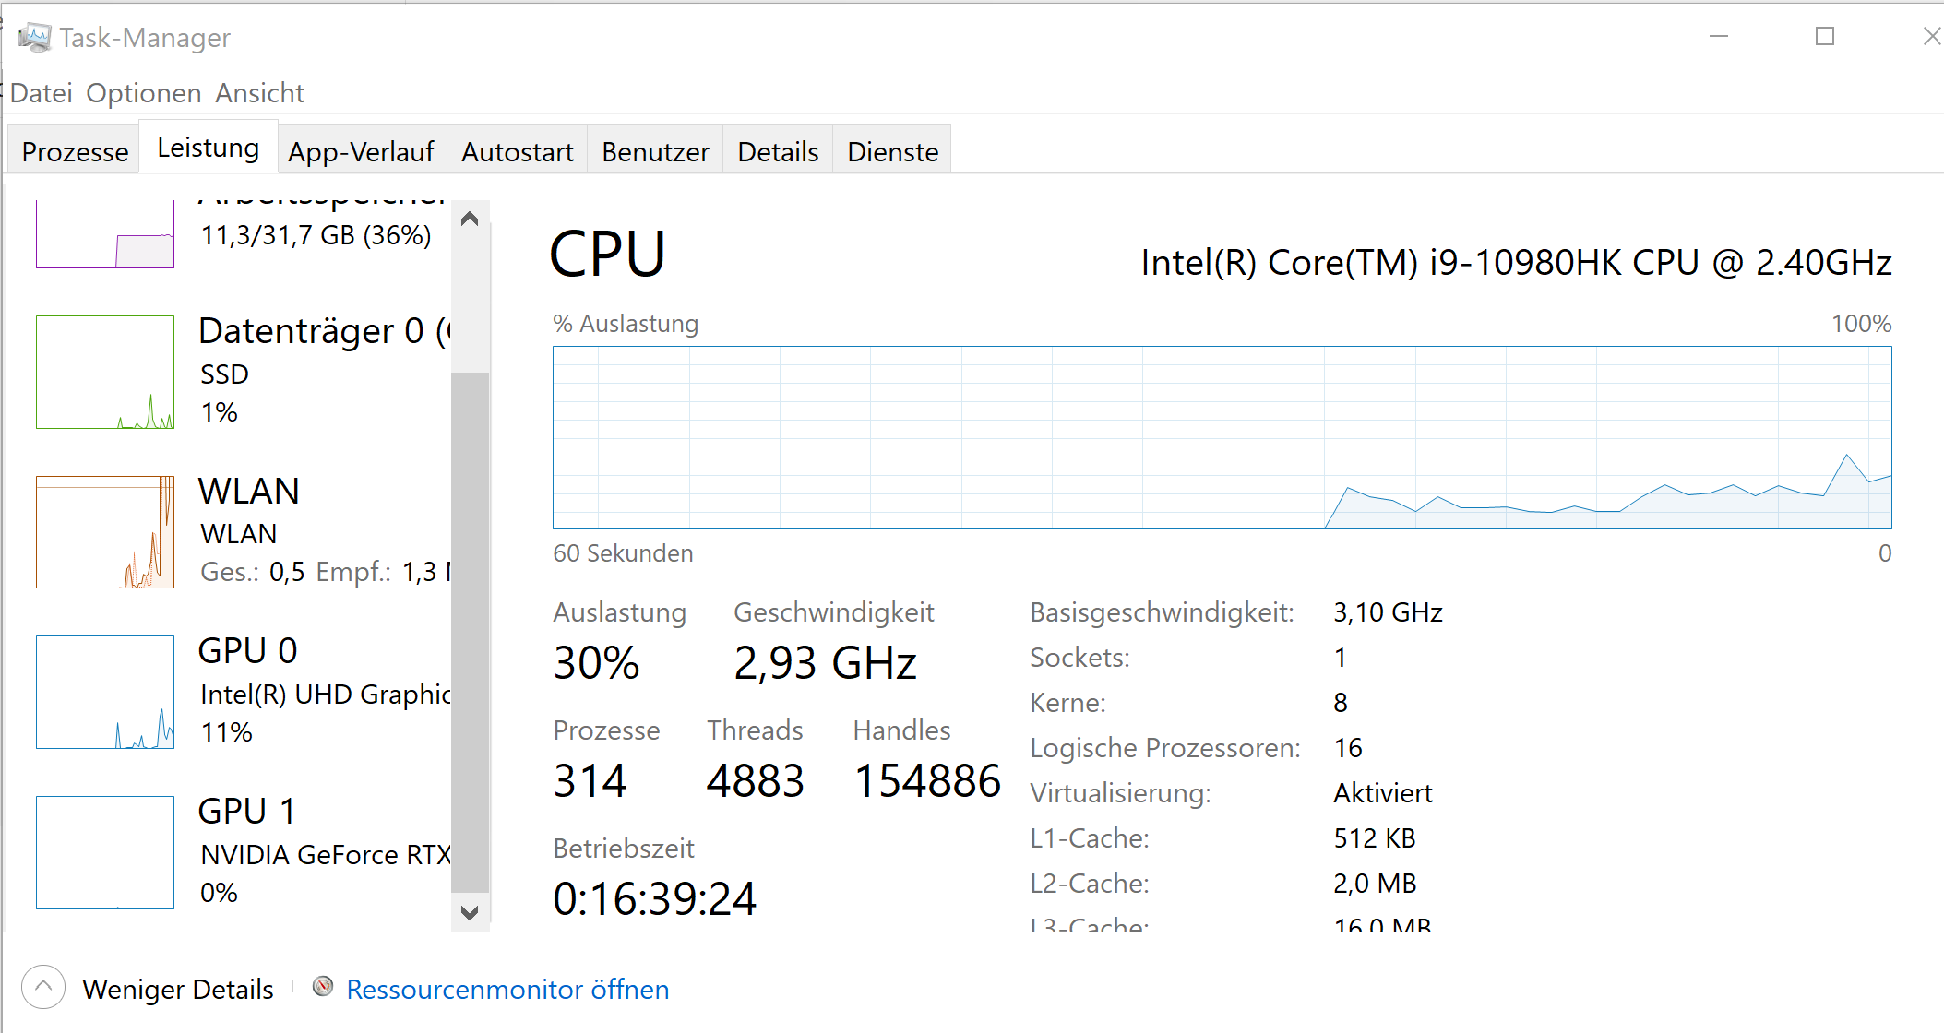Click the Task-Manager title bar icon

pos(35,38)
